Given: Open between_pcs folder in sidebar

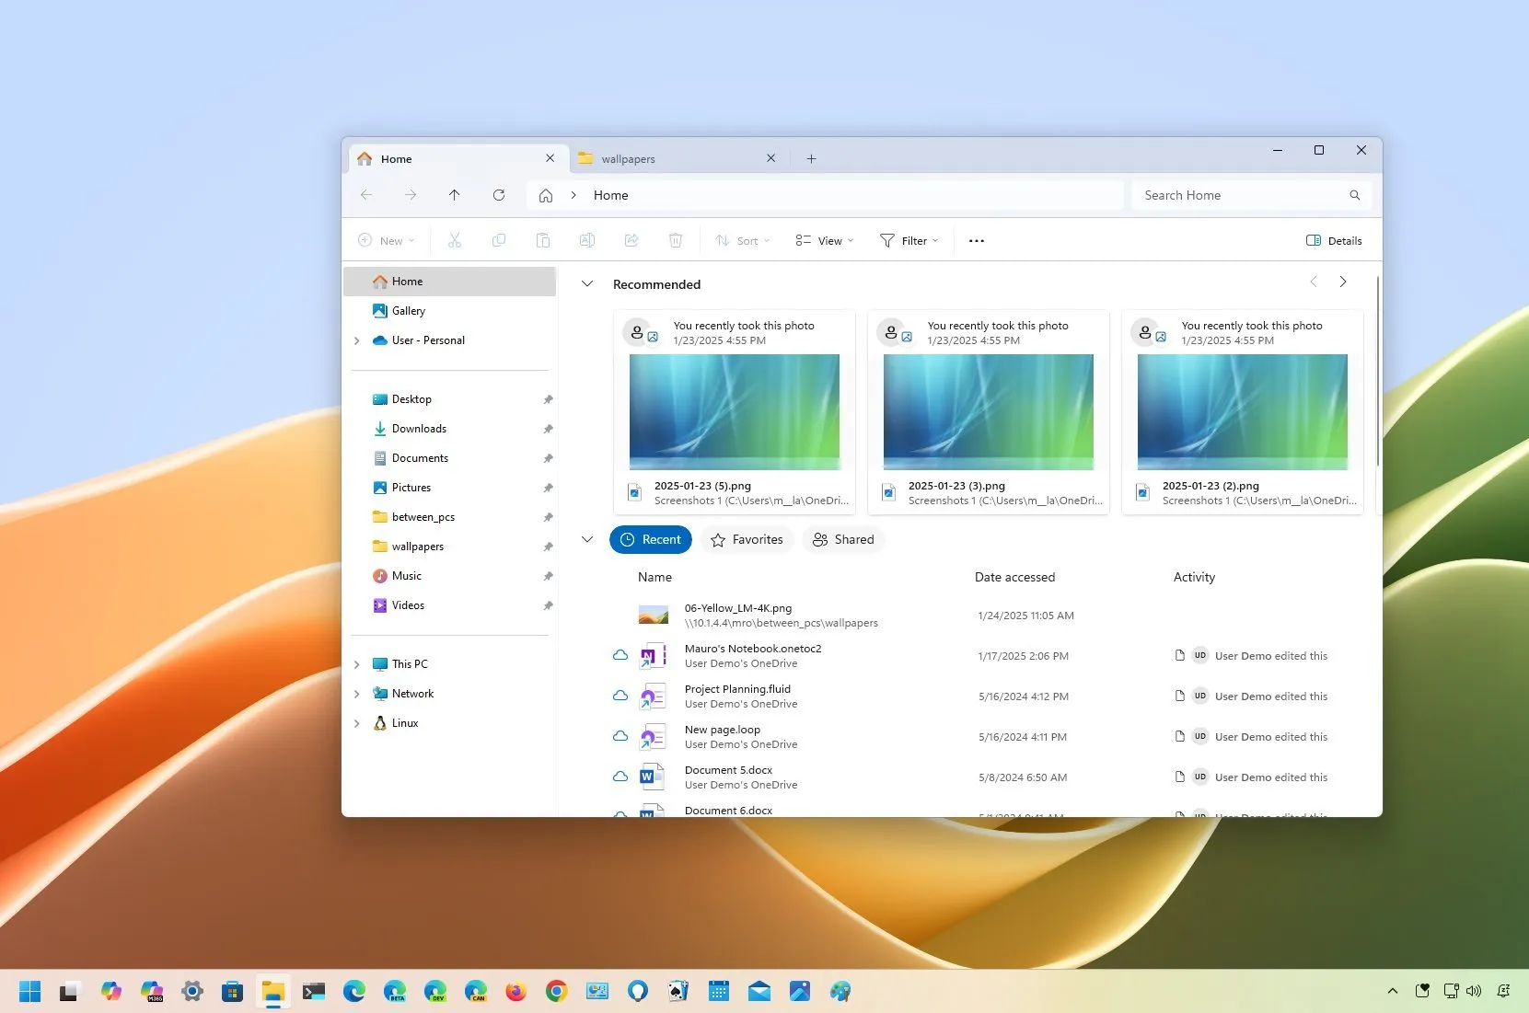Looking at the screenshot, I should [x=450, y=517].
